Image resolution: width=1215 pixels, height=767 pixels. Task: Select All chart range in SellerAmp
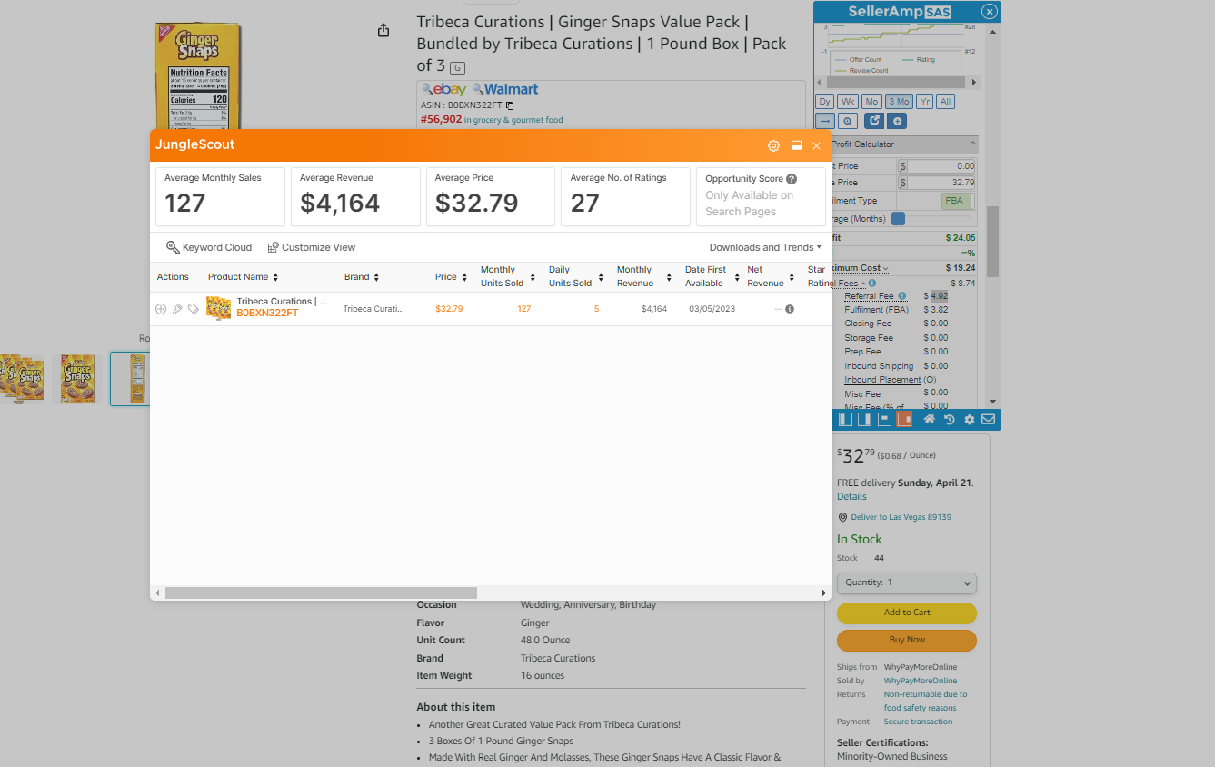pyautogui.click(x=946, y=101)
